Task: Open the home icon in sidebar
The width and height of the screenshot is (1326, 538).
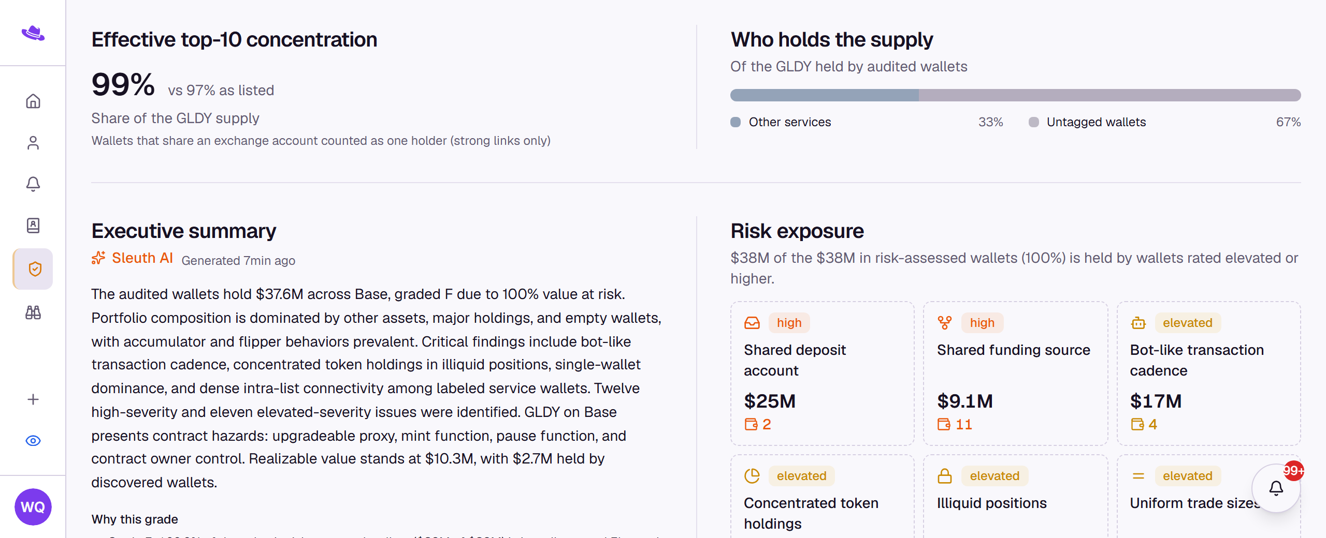Action: 33,101
